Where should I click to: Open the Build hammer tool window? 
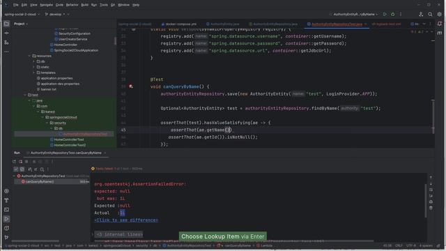pos(6,200)
